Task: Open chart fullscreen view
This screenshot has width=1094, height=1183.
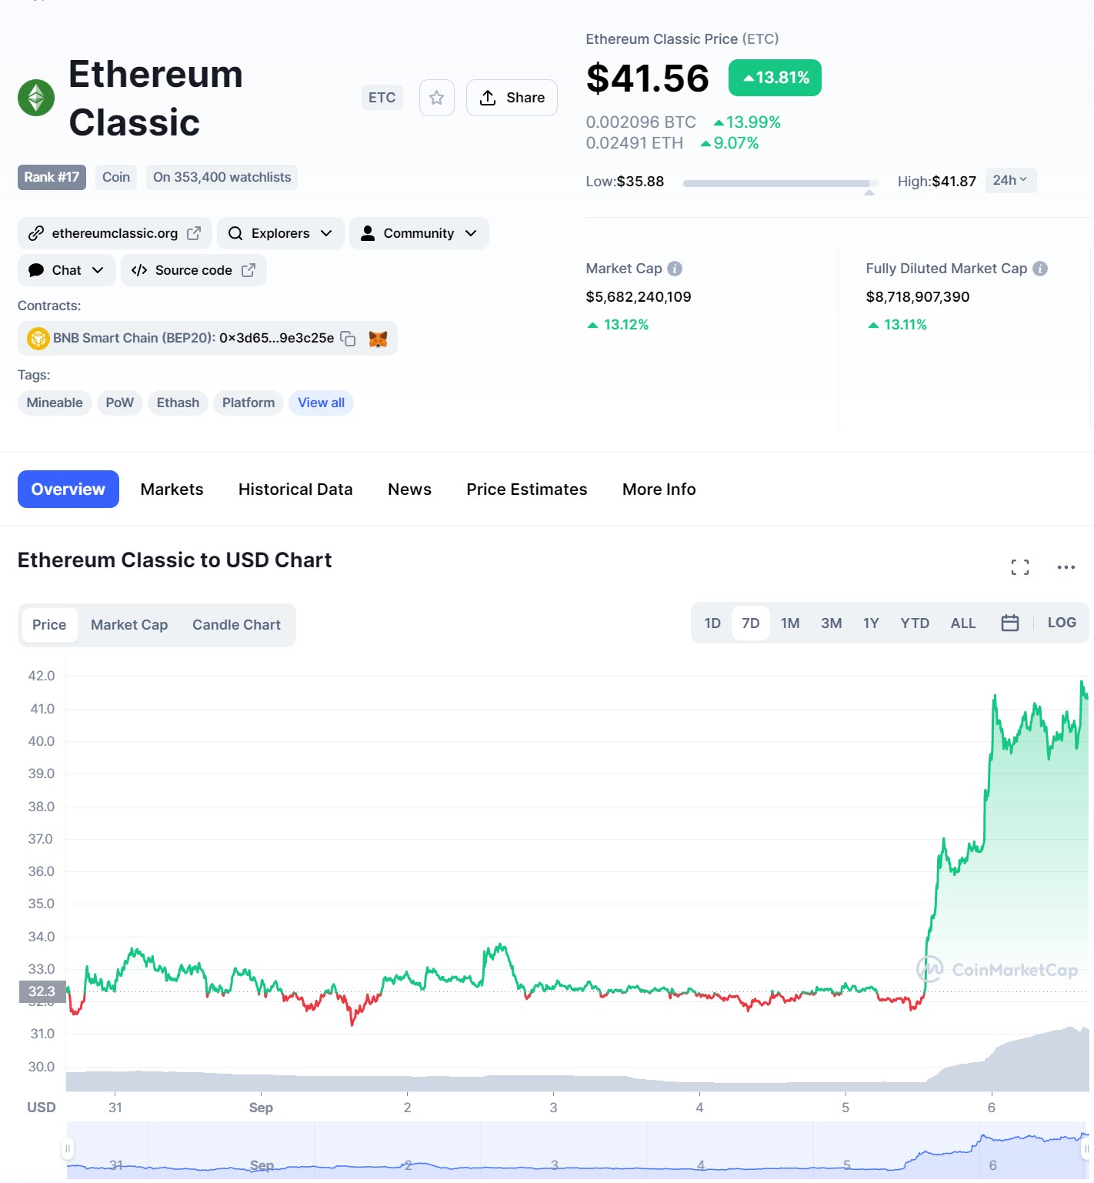Action: [1019, 567]
